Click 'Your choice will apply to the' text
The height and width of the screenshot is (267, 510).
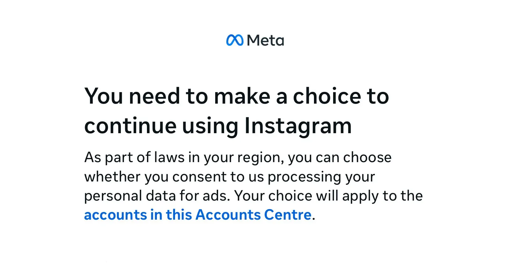328,196
